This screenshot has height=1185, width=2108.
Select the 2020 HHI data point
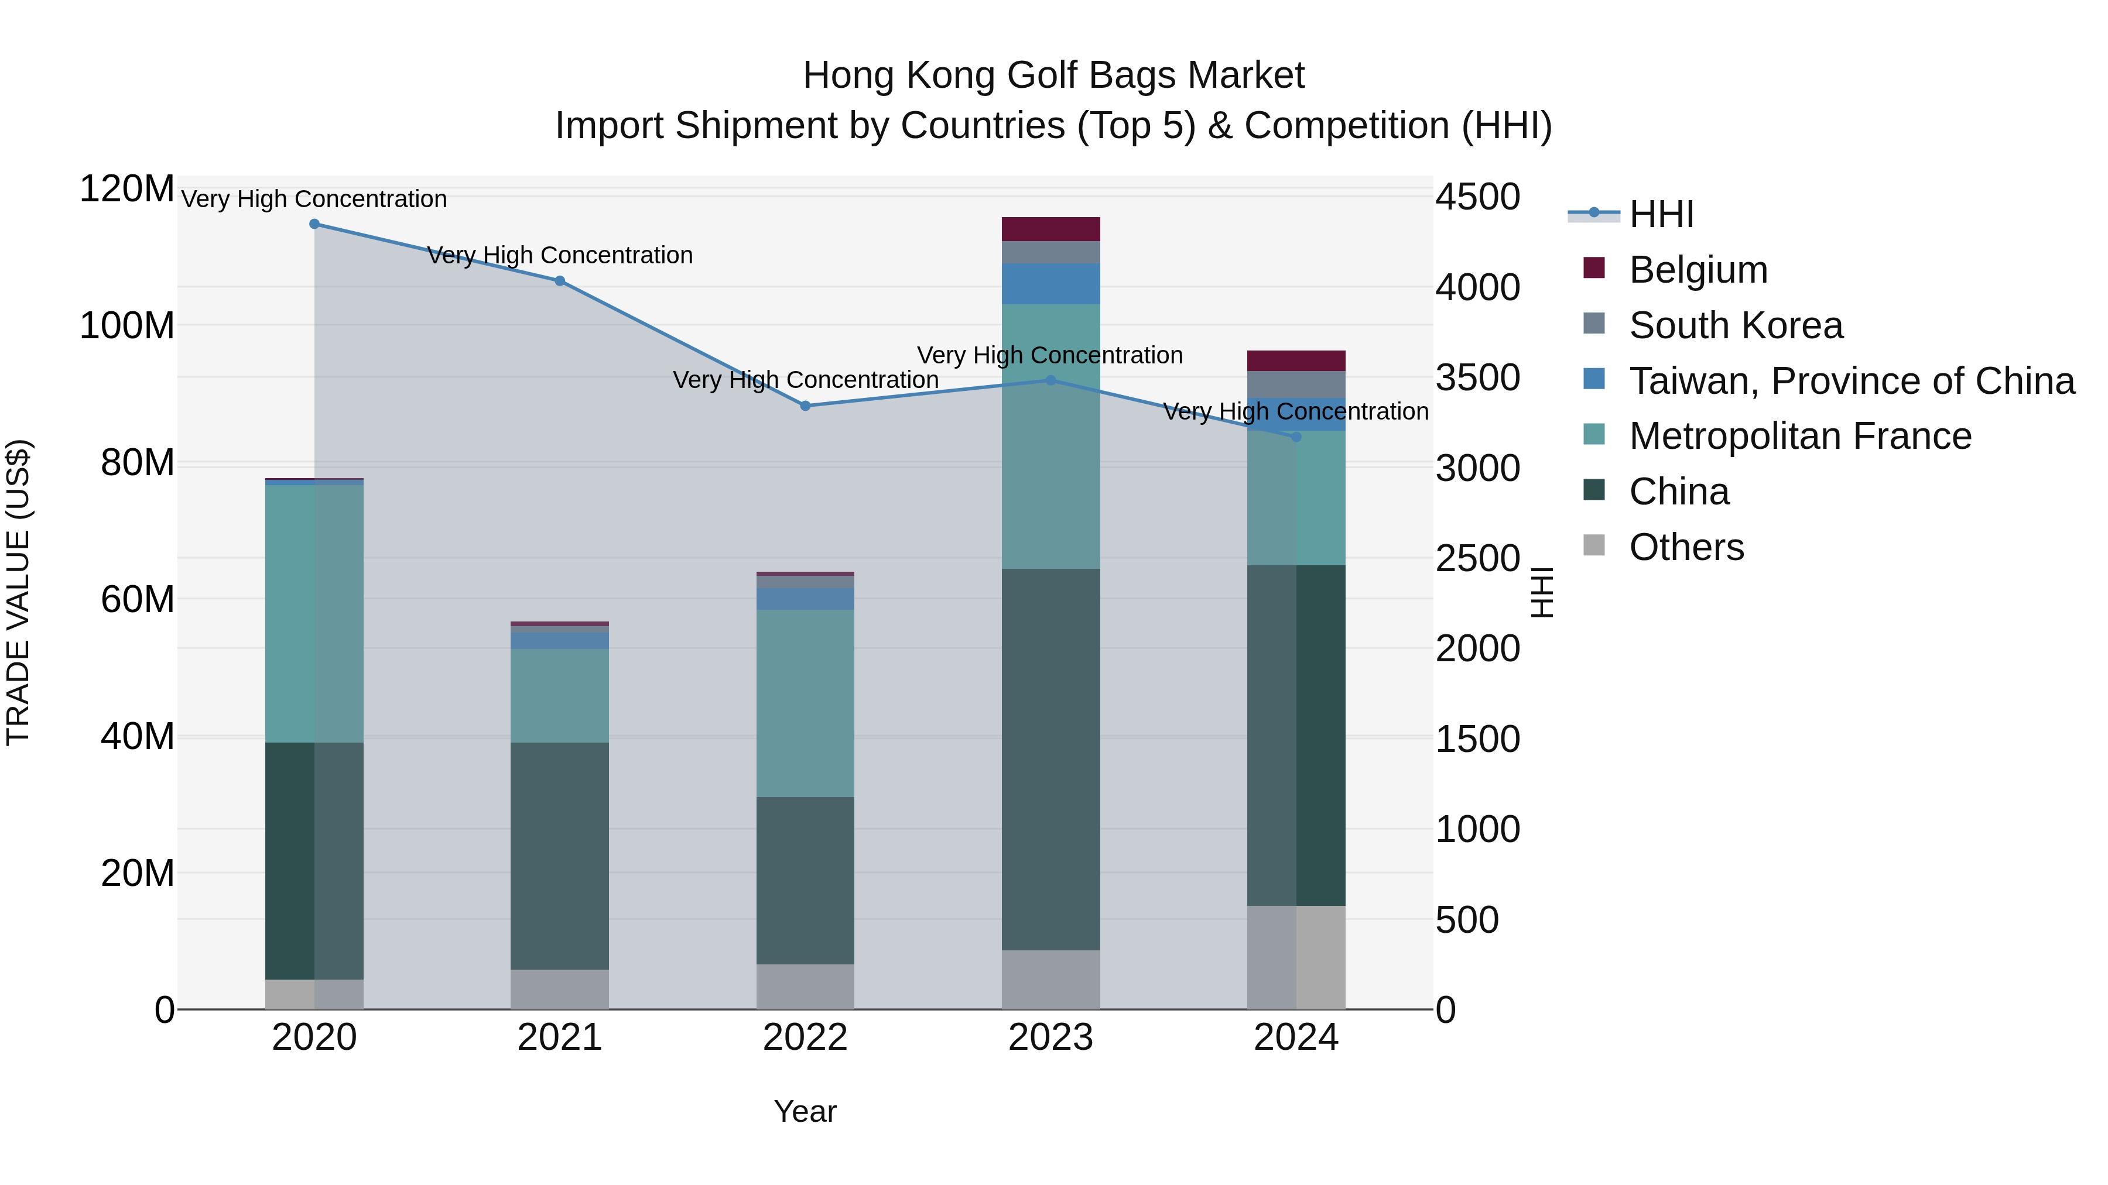(x=314, y=224)
